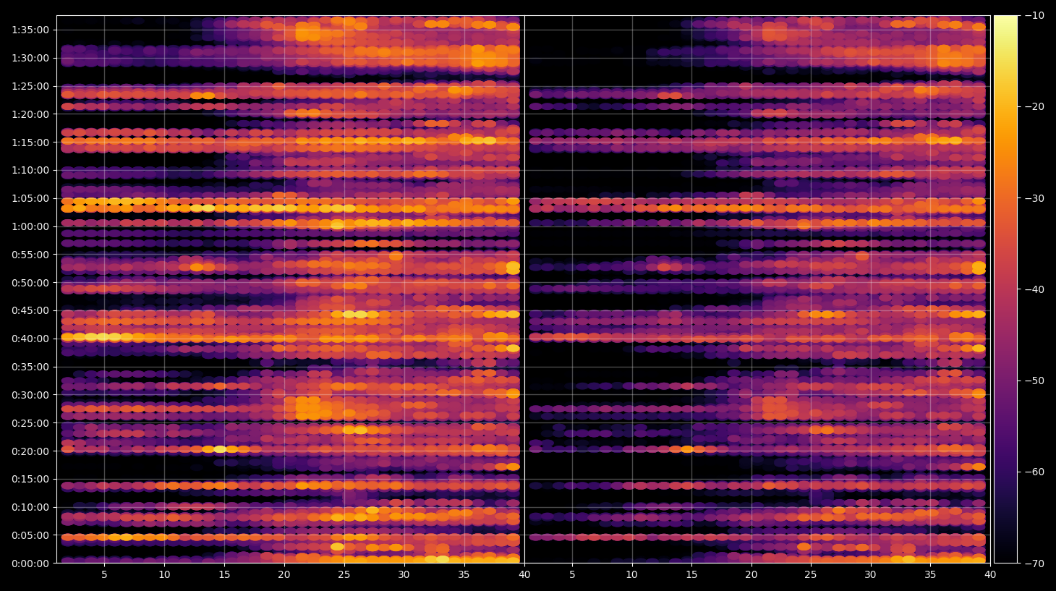1056x591 pixels.
Task: Click the −60 colorbar tick label
Action: point(1034,472)
